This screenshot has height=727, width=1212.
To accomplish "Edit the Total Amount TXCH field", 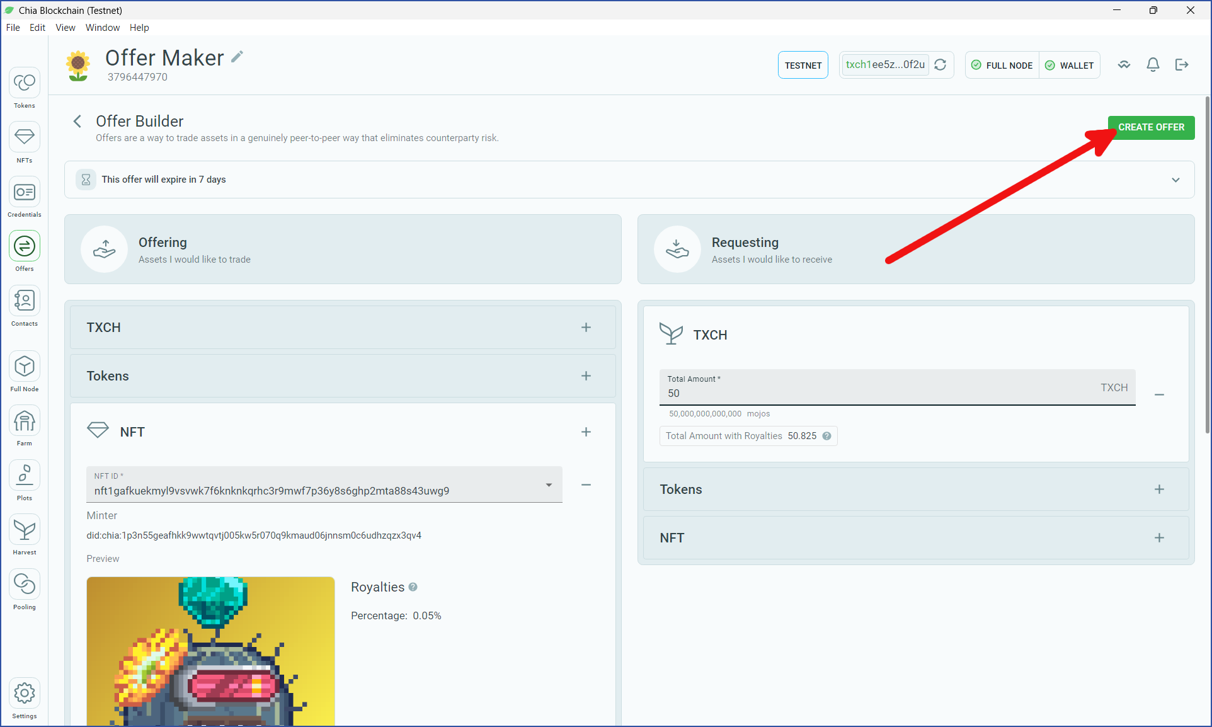I will tap(897, 387).
